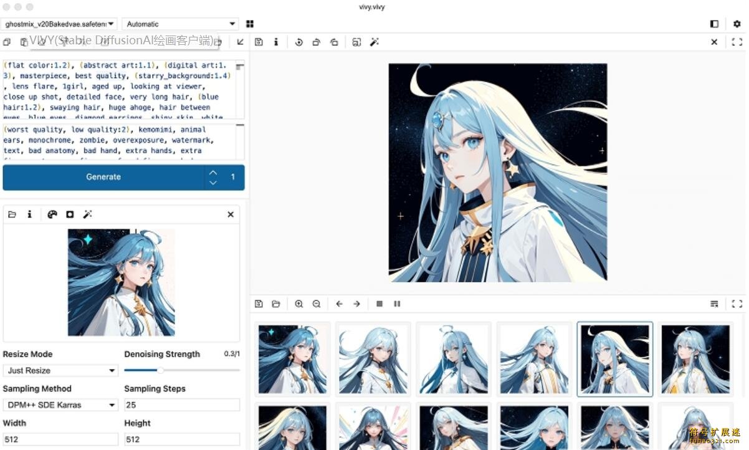The width and height of the screenshot is (749, 450).
Task: Toggle the sidebar panel icon at top right
Action: point(714,24)
